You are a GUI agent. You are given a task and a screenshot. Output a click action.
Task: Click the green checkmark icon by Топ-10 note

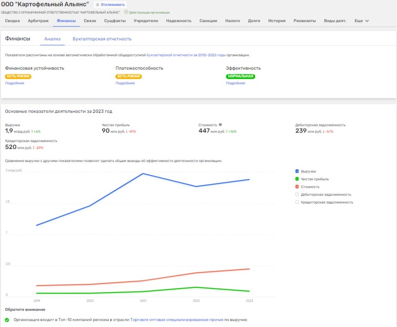(x=7, y=320)
